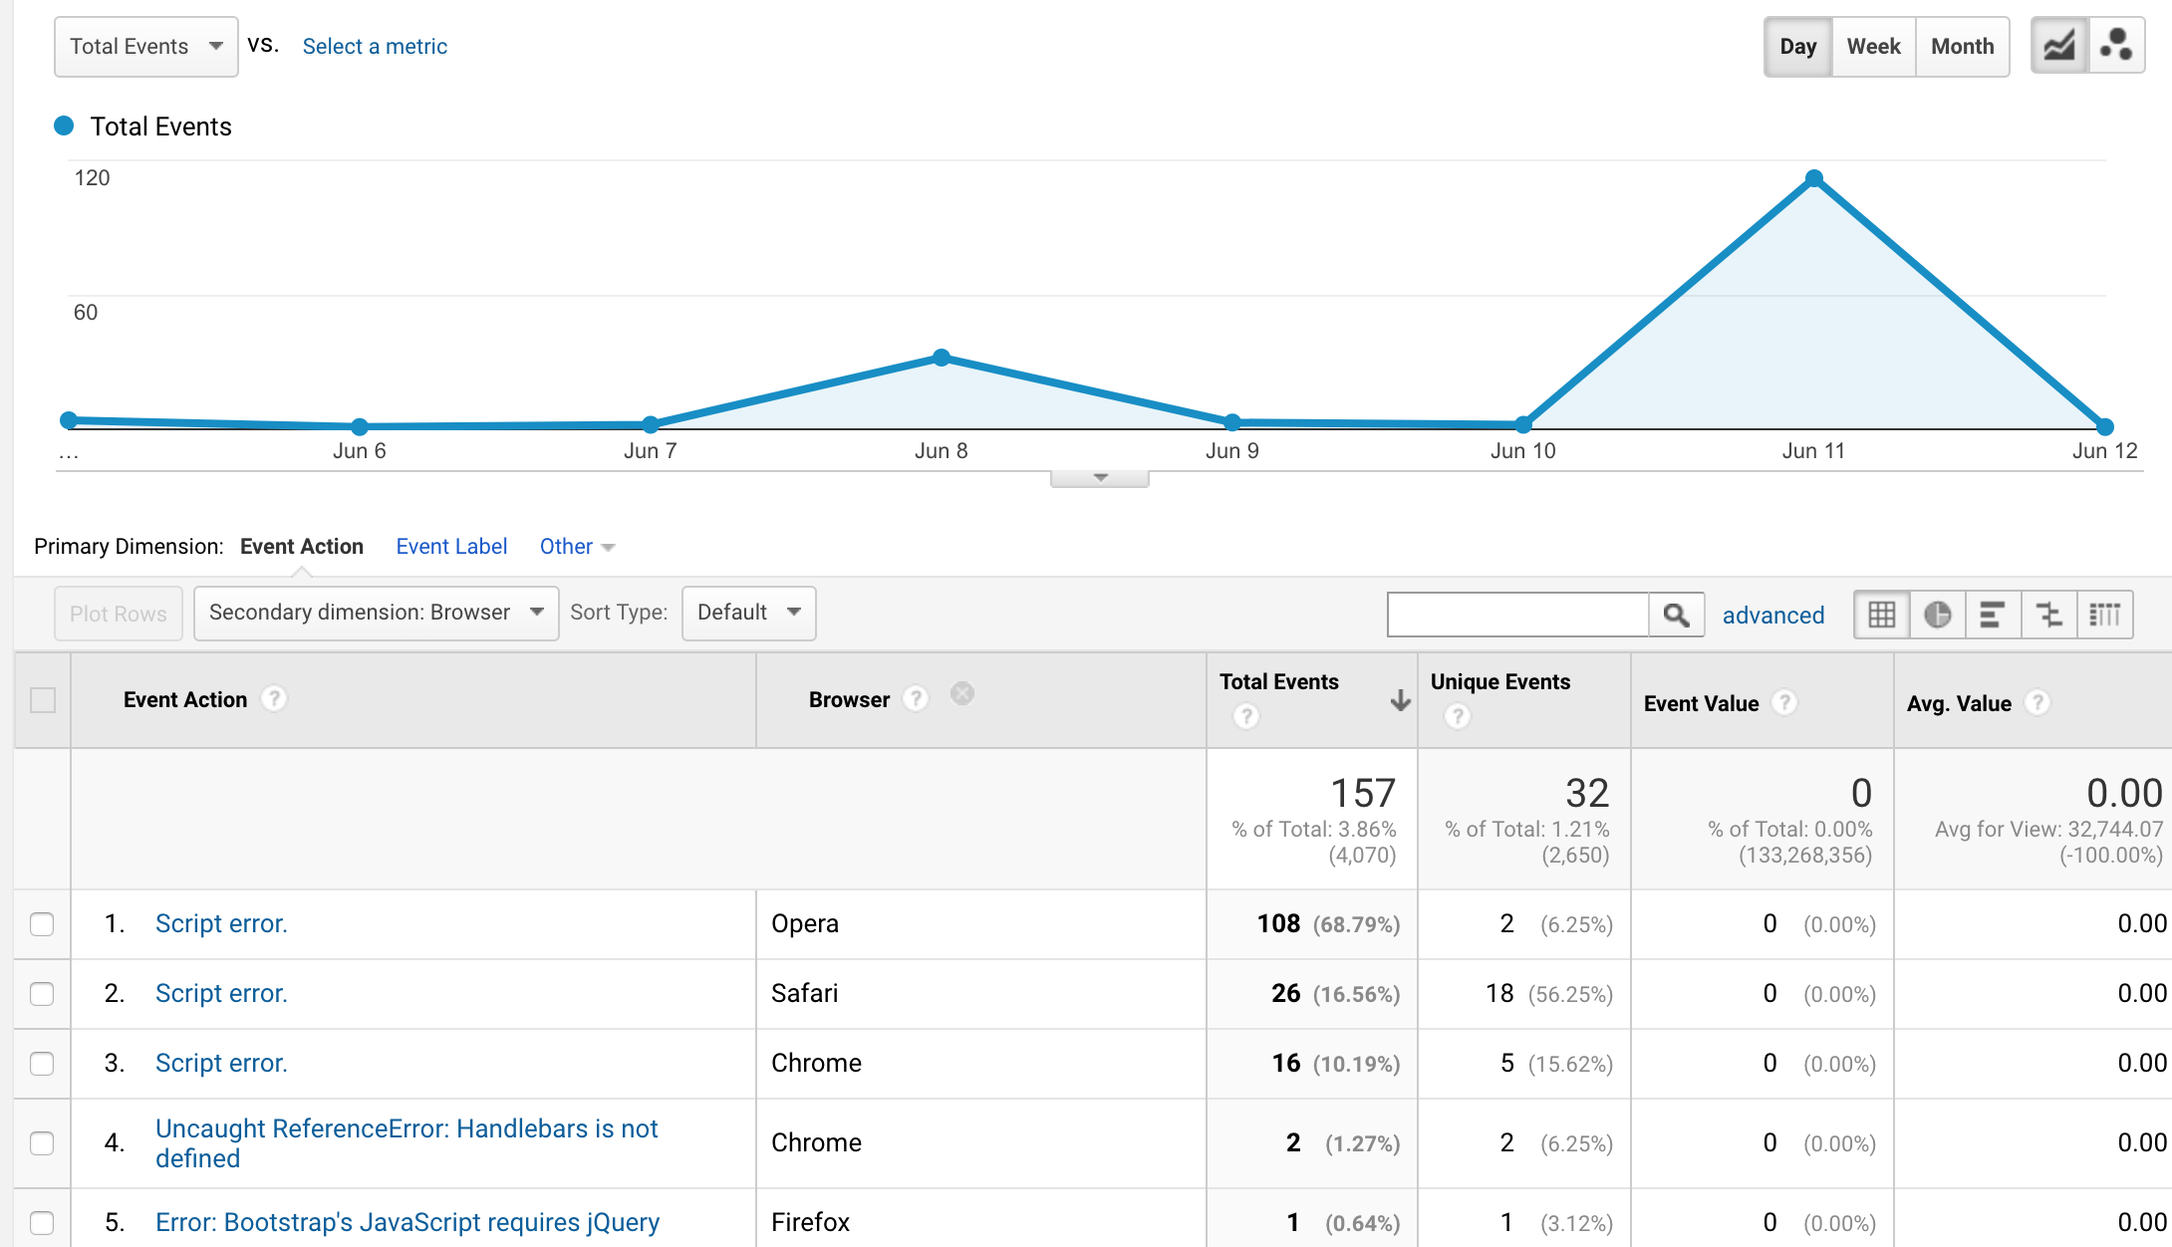Select the pie chart percentage view icon
The image size is (2172, 1247).
[x=1937, y=615]
